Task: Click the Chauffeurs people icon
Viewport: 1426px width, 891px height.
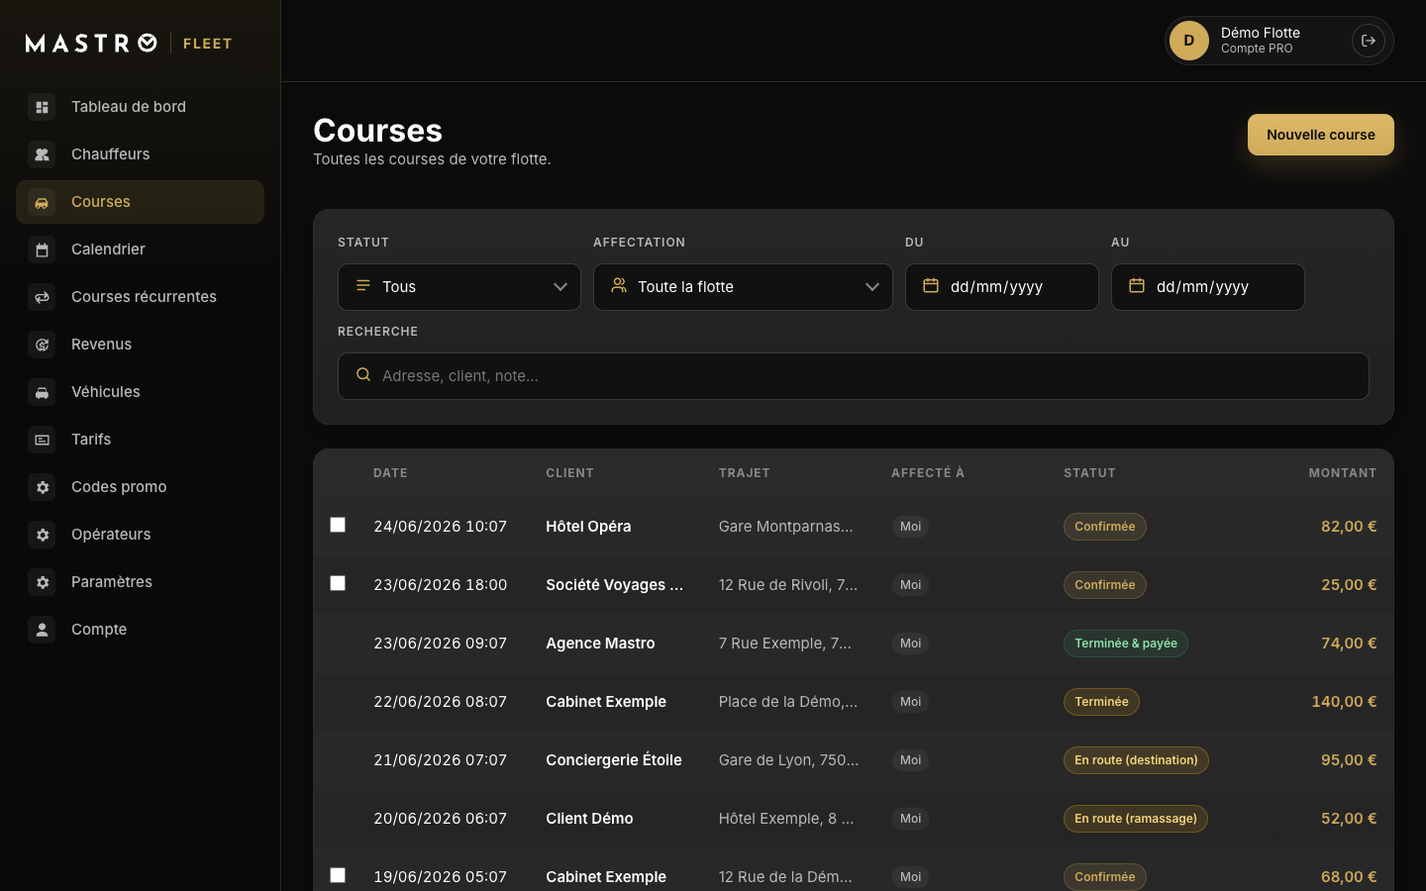Action: pyautogui.click(x=42, y=154)
